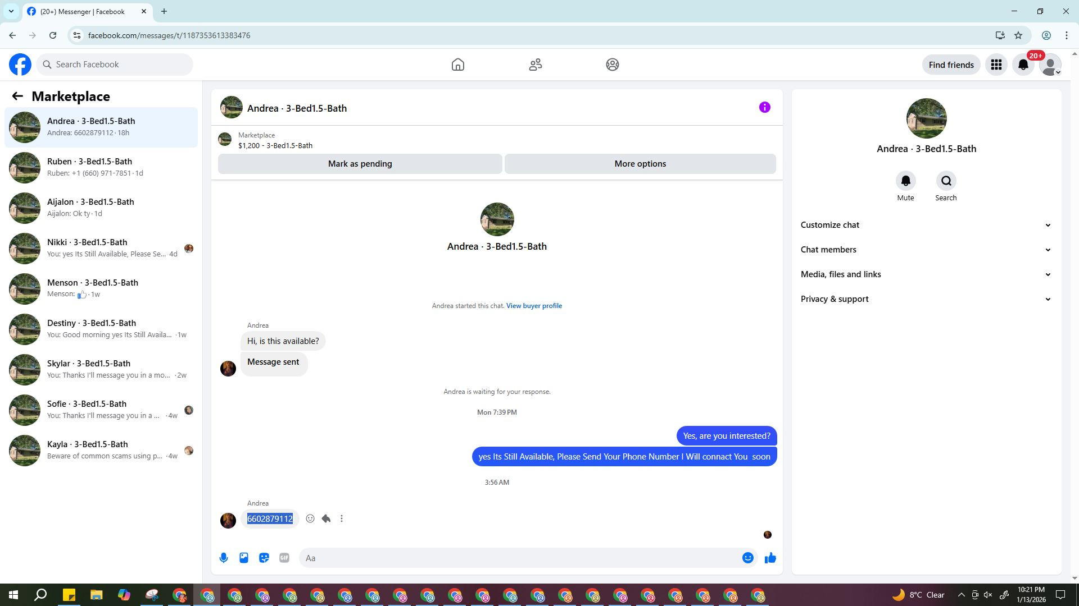Open Windows search from the taskbar
This screenshot has width=1079, height=606.
(x=40, y=595)
